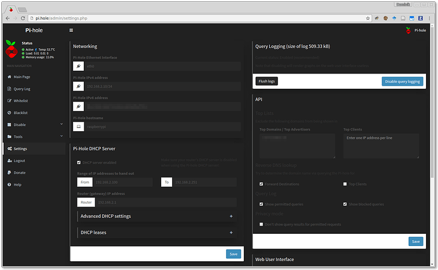The height and width of the screenshot is (270, 438).
Task: Expand DHCP leases plus icon
Action: 231,233
